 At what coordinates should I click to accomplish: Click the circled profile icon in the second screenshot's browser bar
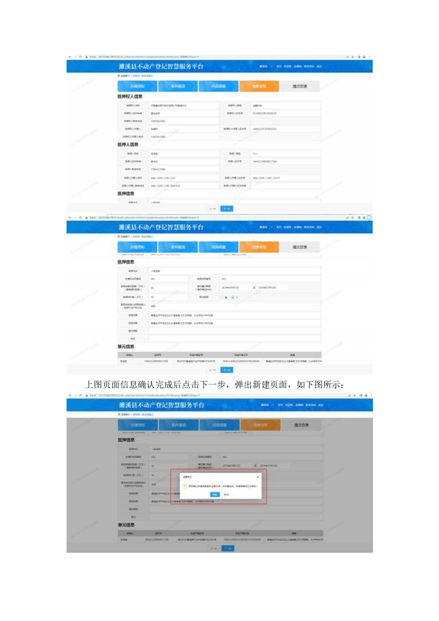tap(369, 218)
